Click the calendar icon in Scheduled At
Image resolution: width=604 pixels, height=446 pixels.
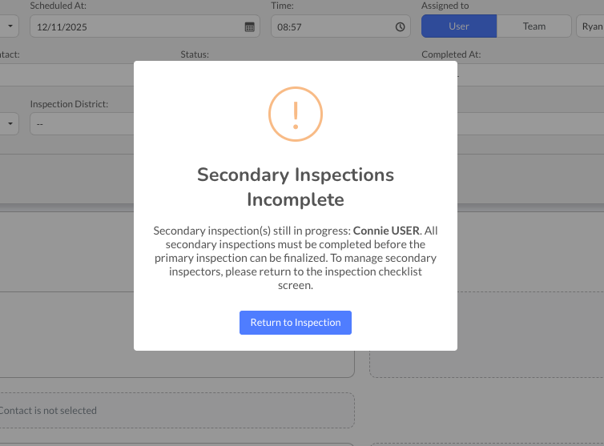pyautogui.click(x=249, y=26)
